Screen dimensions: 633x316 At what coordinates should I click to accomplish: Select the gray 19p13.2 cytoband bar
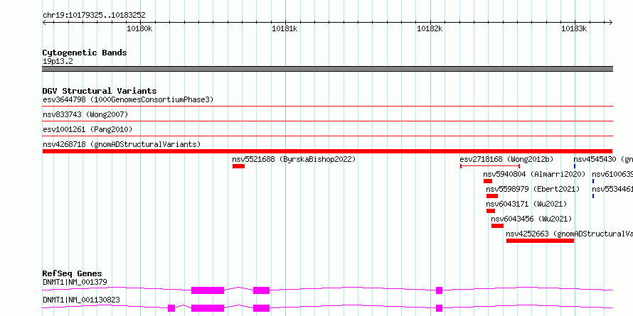[x=327, y=69]
